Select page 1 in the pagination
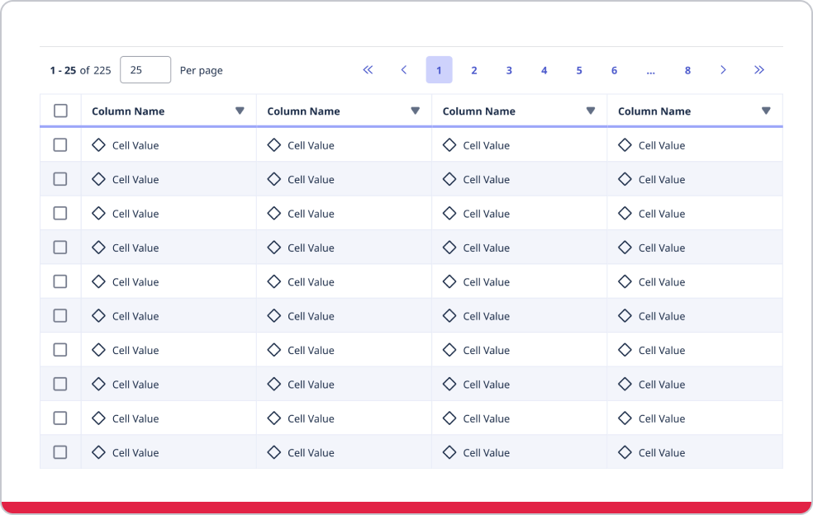The width and height of the screenshot is (813, 515). 440,70
